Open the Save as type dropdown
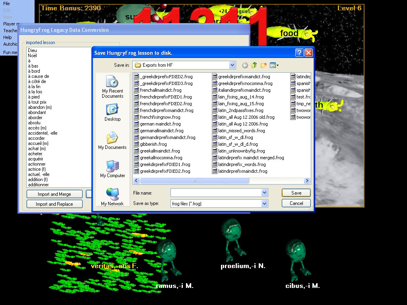407x305 pixels. point(265,203)
